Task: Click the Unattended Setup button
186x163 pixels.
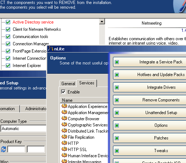Action: [x=149, y=113]
